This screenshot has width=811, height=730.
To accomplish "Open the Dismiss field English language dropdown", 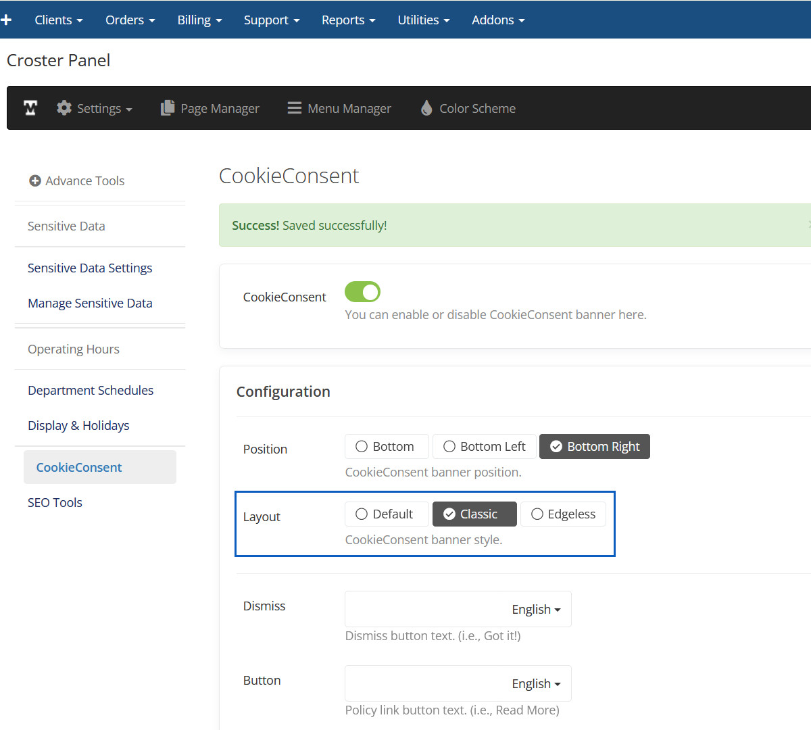I will point(536,610).
